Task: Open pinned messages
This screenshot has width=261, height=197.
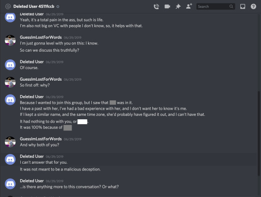Action: (x=178, y=6)
